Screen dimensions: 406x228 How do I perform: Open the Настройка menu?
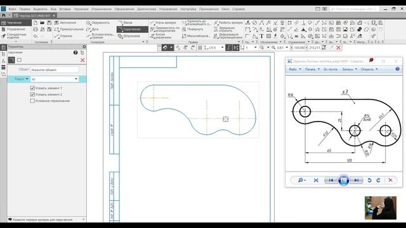pyautogui.click(x=188, y=9)
